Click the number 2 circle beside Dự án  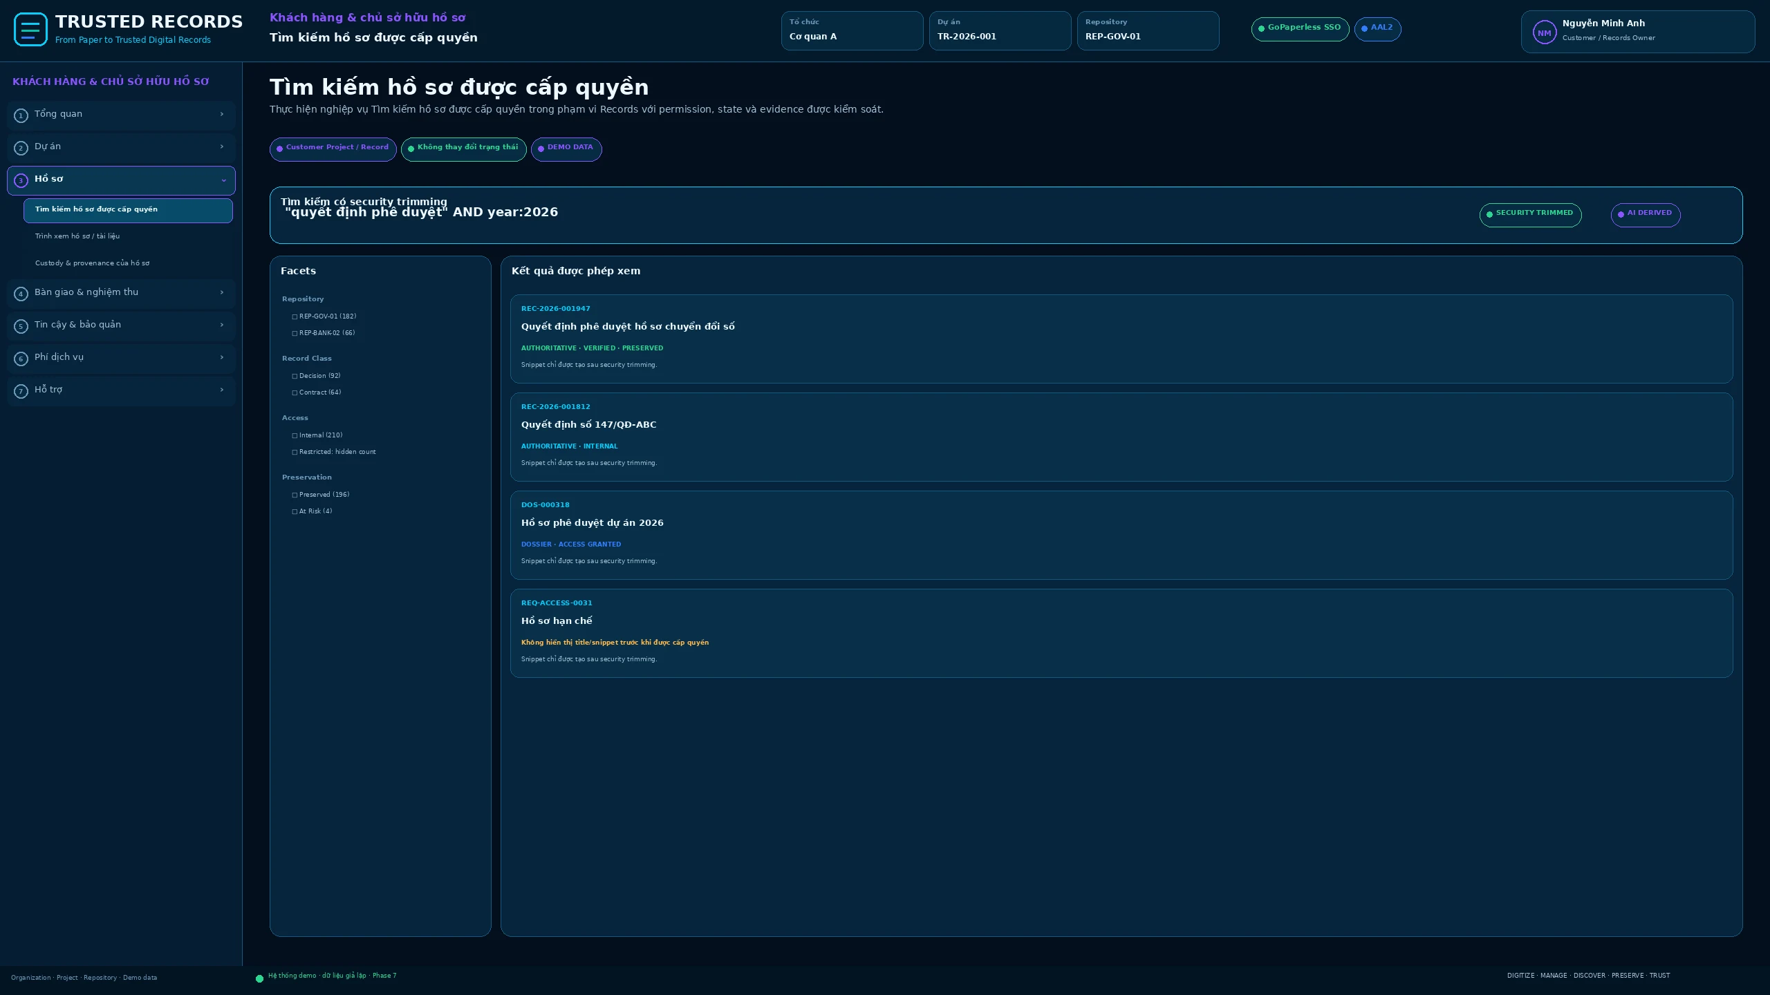coord(21,148)
